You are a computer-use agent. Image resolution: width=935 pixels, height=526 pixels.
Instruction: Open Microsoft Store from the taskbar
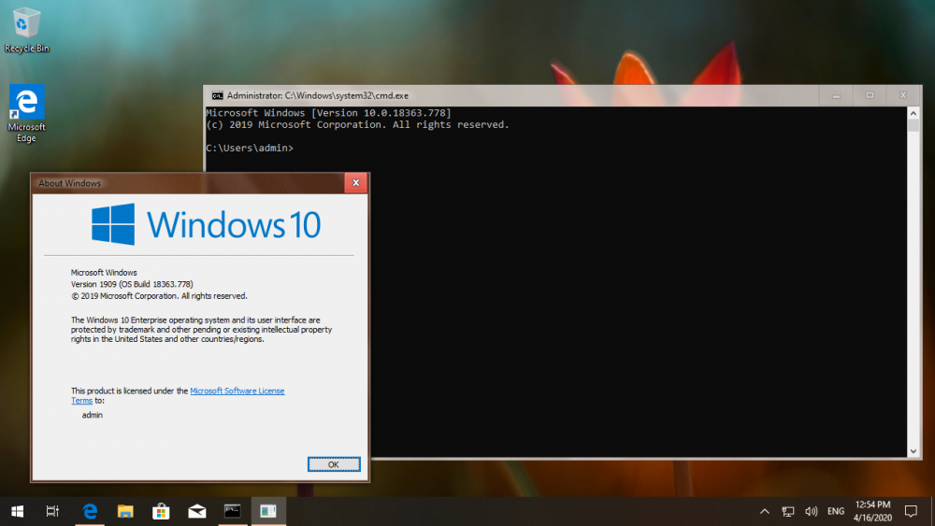pos(161,511)
